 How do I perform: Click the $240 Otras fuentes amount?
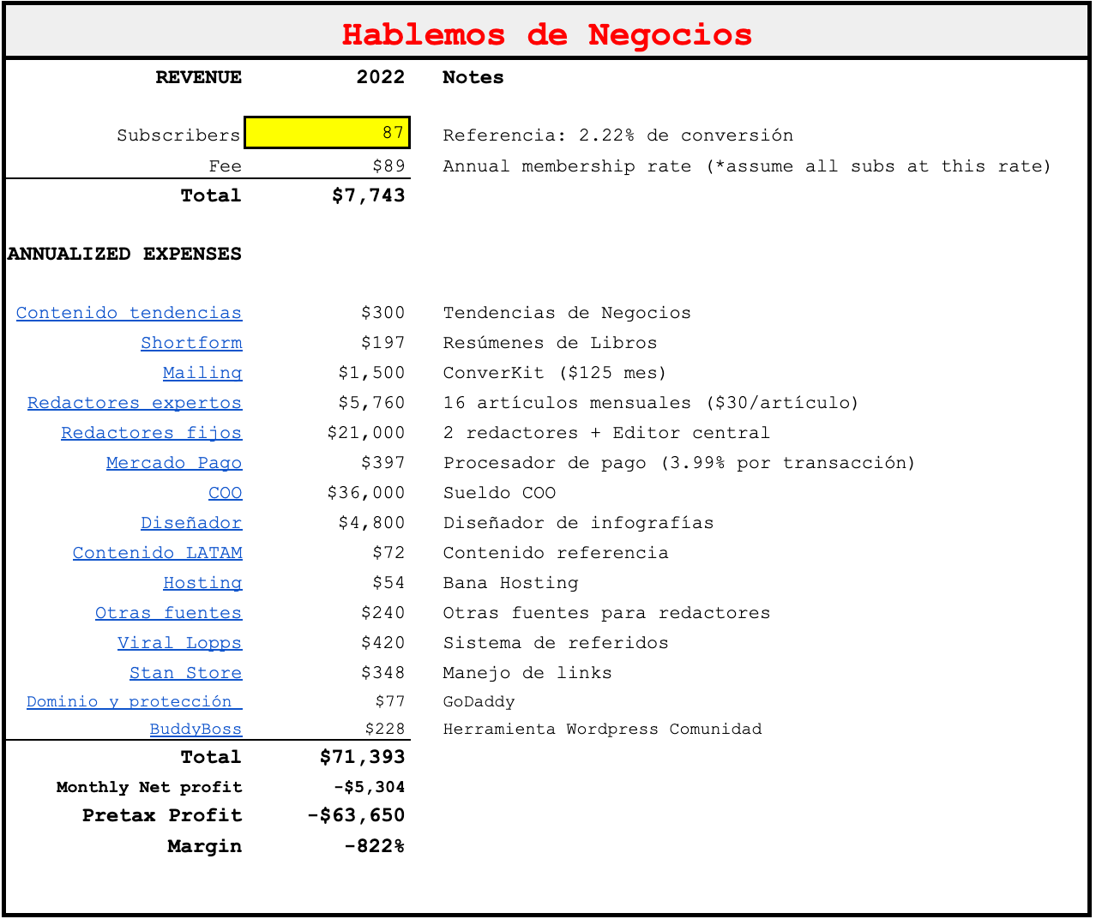point(383,613)
